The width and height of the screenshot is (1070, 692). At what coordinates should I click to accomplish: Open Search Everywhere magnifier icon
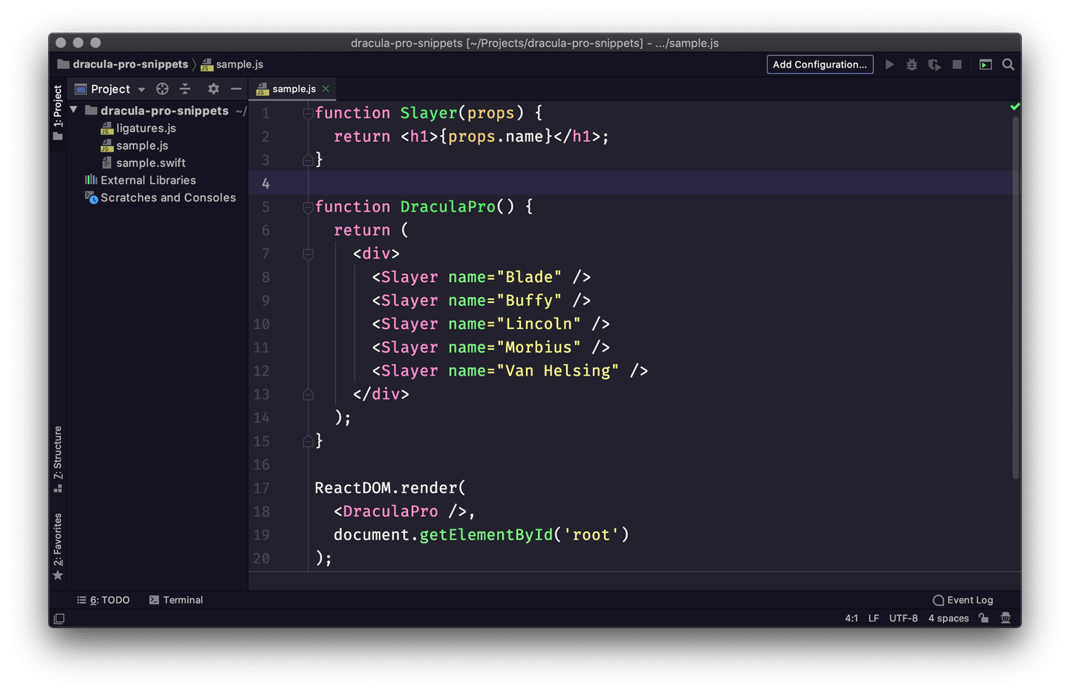pos(1008,64)
